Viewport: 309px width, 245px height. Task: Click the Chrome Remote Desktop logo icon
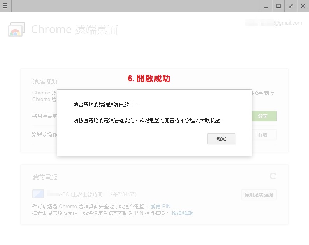click(x=16, y=30)
